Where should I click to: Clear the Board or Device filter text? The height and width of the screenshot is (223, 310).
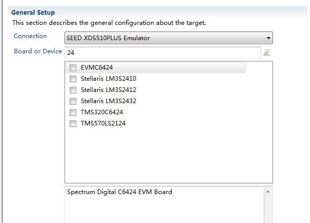(266, 52)
